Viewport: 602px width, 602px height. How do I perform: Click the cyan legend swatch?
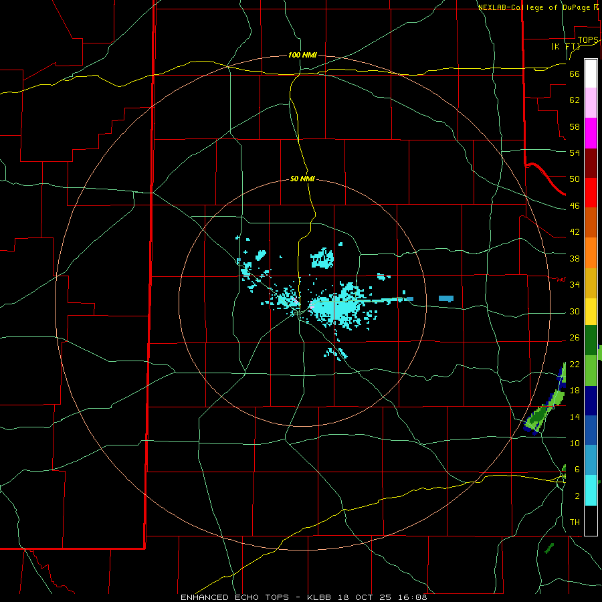click(x=591, y=490)
